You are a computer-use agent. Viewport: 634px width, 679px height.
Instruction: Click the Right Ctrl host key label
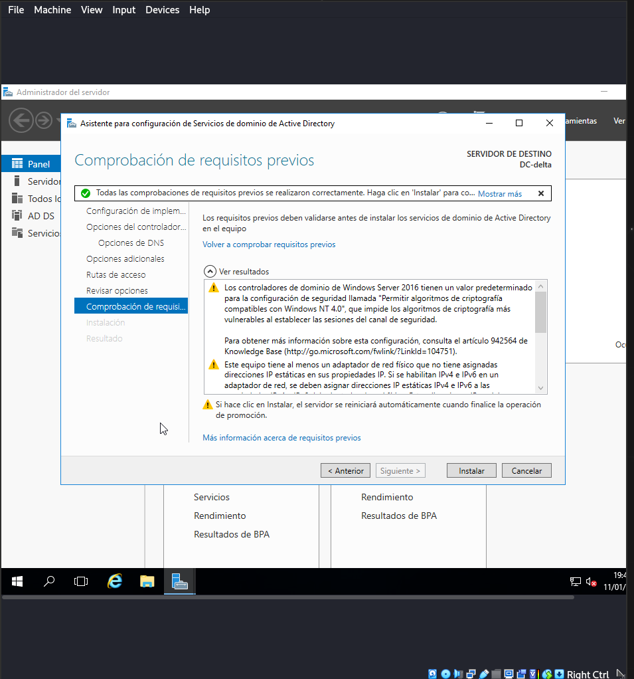click(x=588, y=674)
